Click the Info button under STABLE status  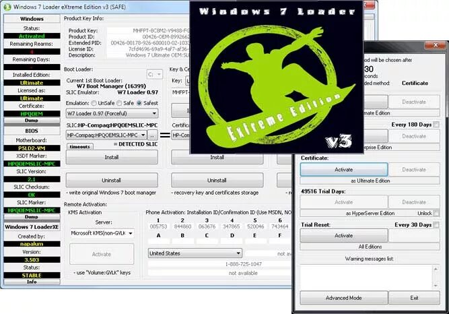click(32, 282)
